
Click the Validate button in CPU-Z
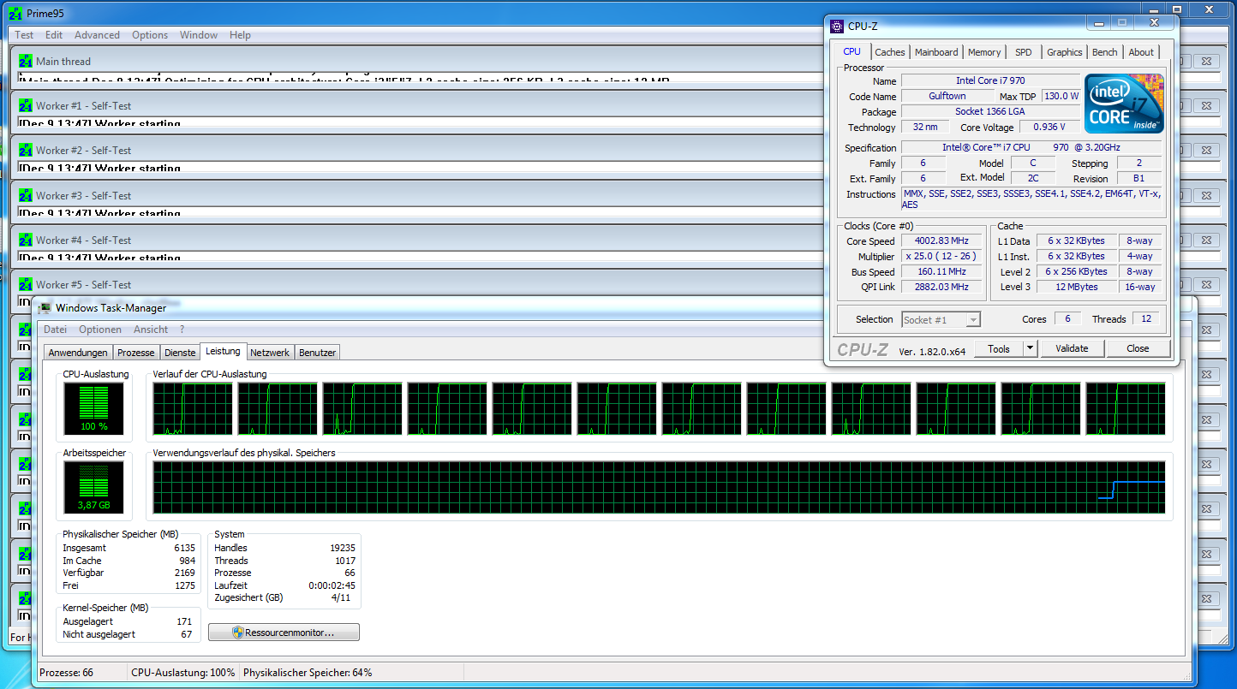point(1072,348)
